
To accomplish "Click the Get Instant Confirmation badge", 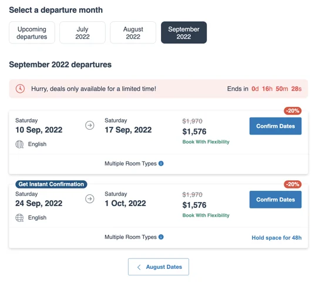I will pyautogui.click(x=51, y=184).
